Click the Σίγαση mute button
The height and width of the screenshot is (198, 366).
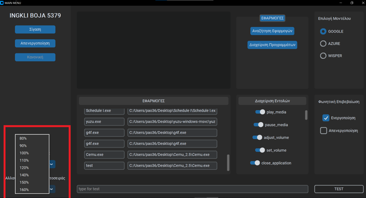(35, 30)
